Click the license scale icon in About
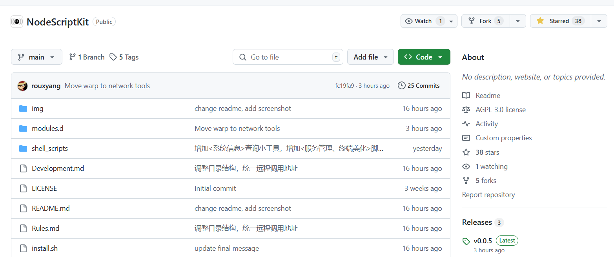Screen dimensions: 614x257 [466, 110]
